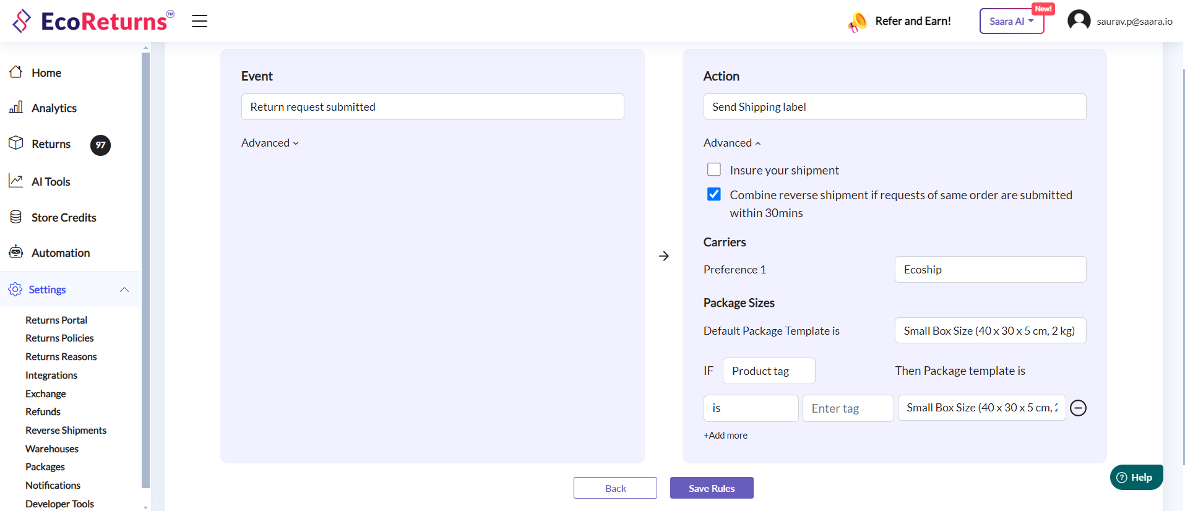Open the Preference 1 carrier dropdown

pos(990,270)
